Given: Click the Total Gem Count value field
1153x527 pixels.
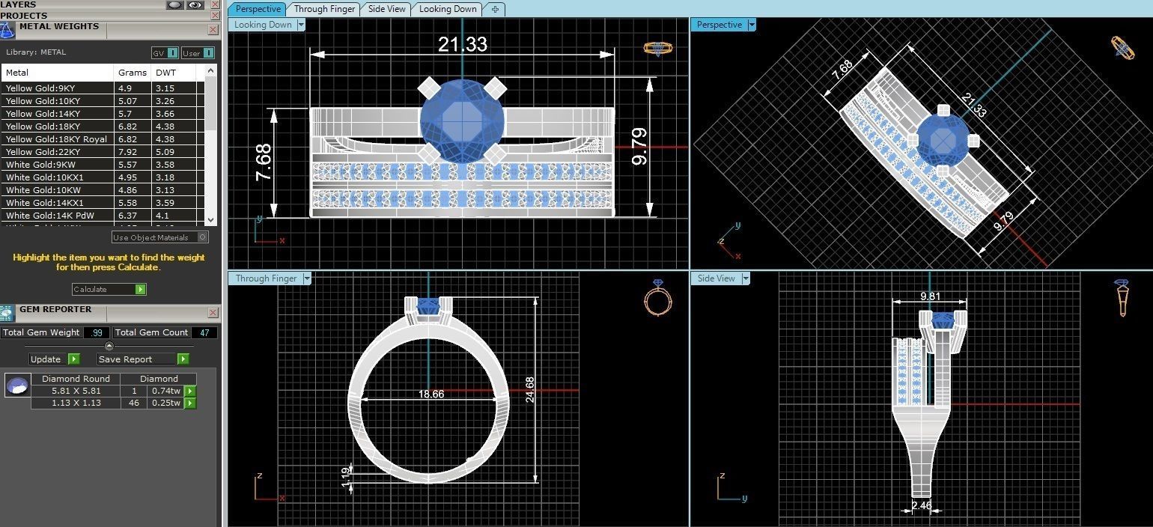Looking at the screenshot, I should coord(204,332).
